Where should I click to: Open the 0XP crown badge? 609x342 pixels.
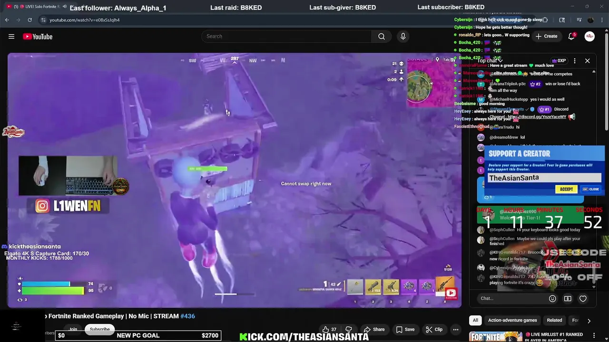click(x=559, y=61)
